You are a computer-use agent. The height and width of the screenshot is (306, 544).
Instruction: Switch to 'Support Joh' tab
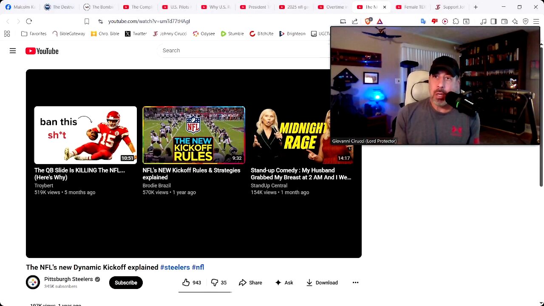pyautogui.click(x=450, y=7)
